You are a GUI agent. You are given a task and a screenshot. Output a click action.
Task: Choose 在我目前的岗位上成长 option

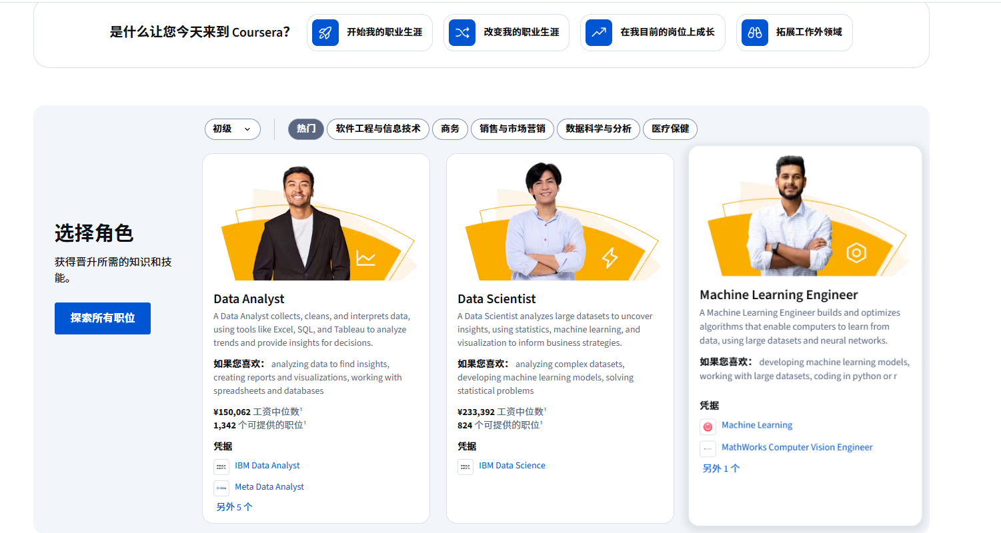click(653, 32)
